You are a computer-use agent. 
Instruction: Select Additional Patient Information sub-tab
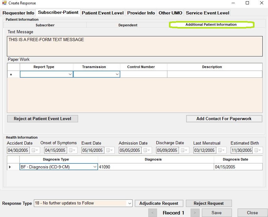pos(211,24)
